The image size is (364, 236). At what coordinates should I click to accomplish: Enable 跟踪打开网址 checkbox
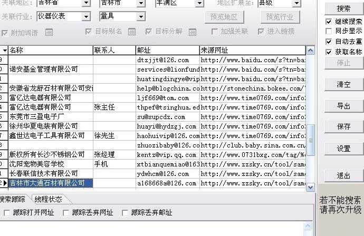(x=7, y=213)
